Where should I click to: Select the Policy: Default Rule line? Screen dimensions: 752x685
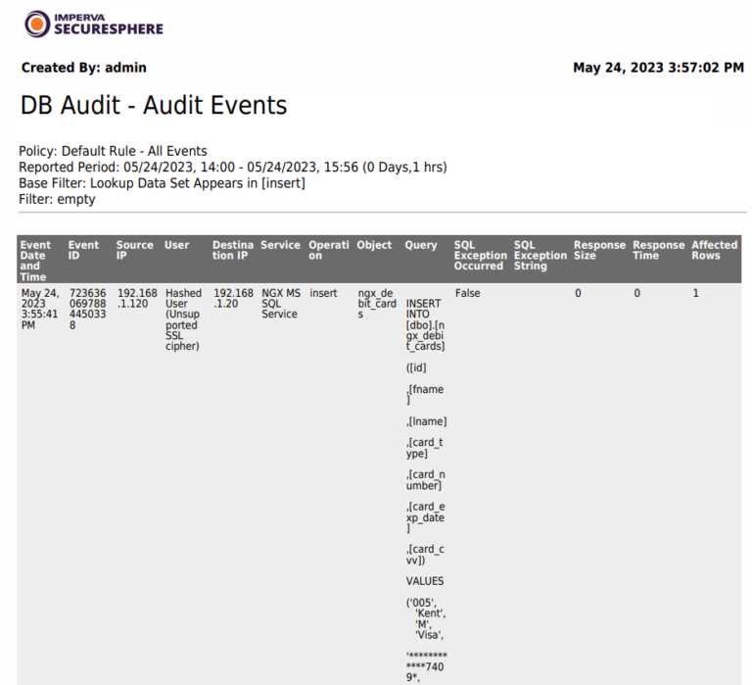(x=113, y=151)
